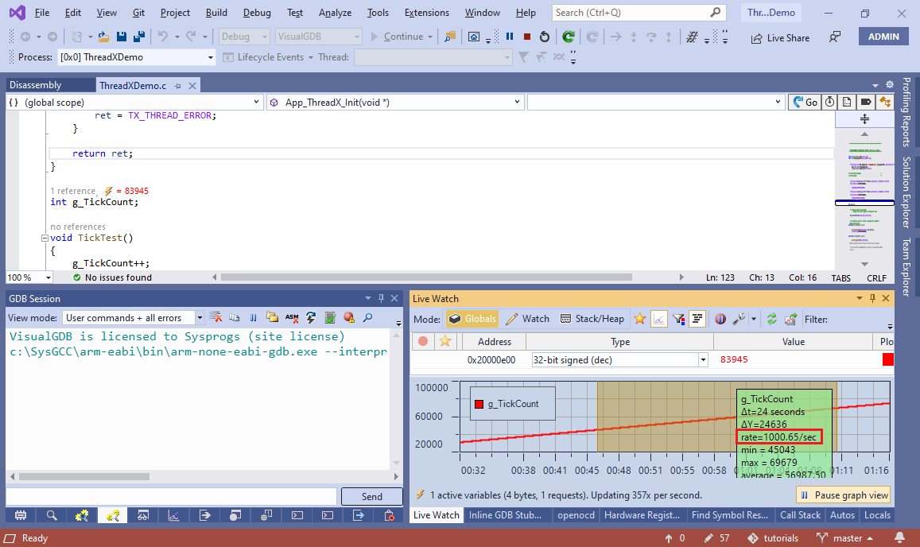This screenshot has width=920, height=547.
Task: Toggle auto-hide pin on GDB Session panel
Action: pos(381,298)
